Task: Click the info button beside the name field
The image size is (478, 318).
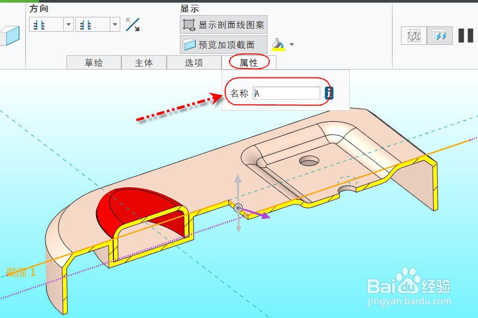Action: (x=329, y=93)
